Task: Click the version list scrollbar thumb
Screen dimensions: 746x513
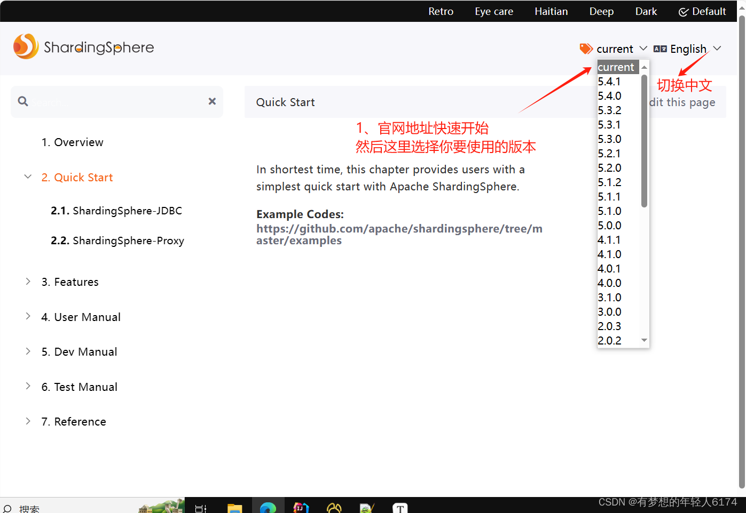Action: point(644,141)
